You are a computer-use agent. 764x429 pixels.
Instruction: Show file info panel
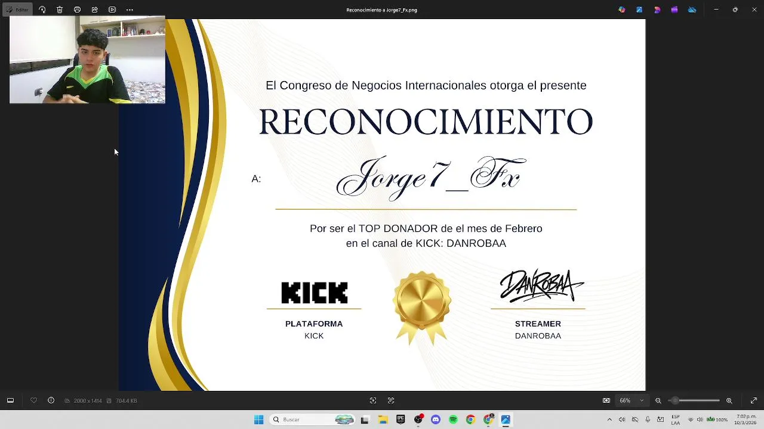51,400
